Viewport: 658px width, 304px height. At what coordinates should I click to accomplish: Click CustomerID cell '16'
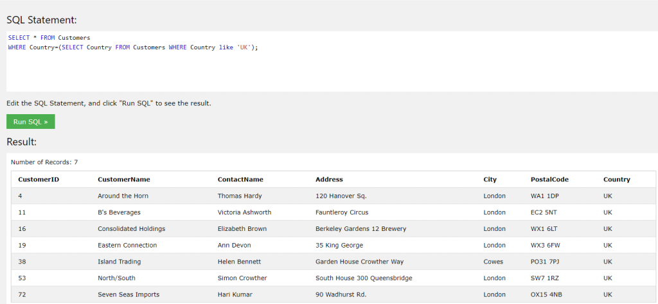click(x=22, y=228)
